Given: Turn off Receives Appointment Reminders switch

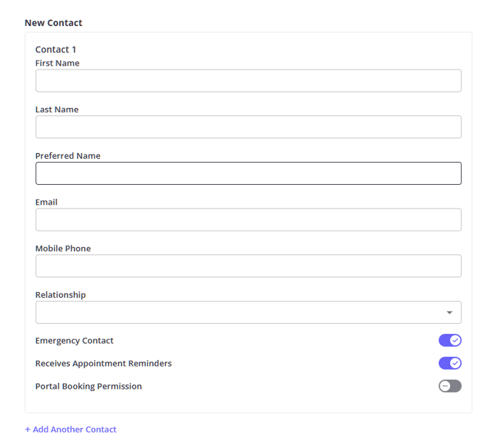Looking at the screenshot, I should tap(449, 363).
